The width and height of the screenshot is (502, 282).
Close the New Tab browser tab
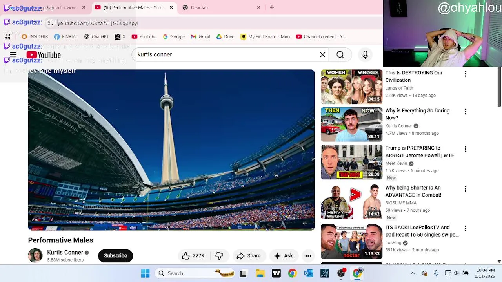click(258, 7)
